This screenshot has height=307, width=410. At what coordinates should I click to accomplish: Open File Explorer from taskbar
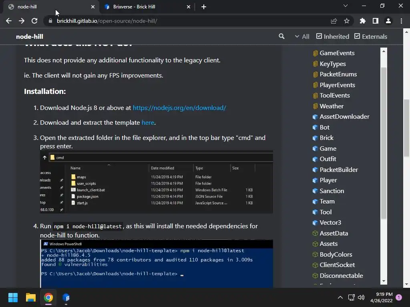tap(30, 297)
